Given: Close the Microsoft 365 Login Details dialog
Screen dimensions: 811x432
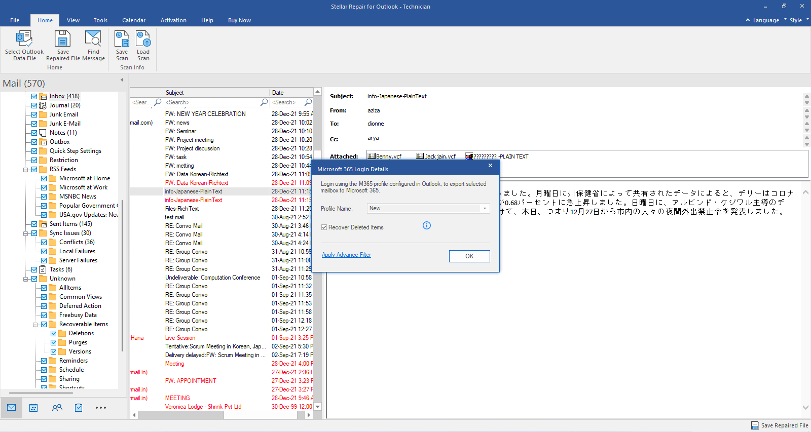Looking at the screenshot, I should coord(490,166).
